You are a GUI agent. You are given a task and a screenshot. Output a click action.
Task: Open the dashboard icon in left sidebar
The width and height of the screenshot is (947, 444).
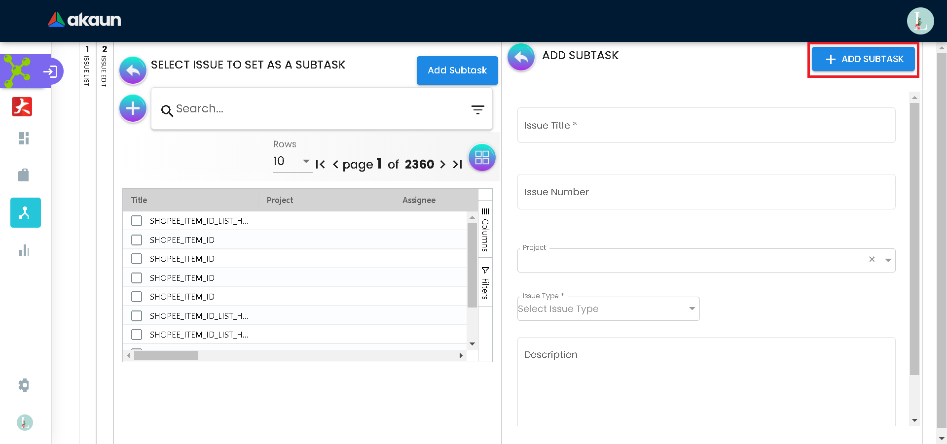coord(24,138)
